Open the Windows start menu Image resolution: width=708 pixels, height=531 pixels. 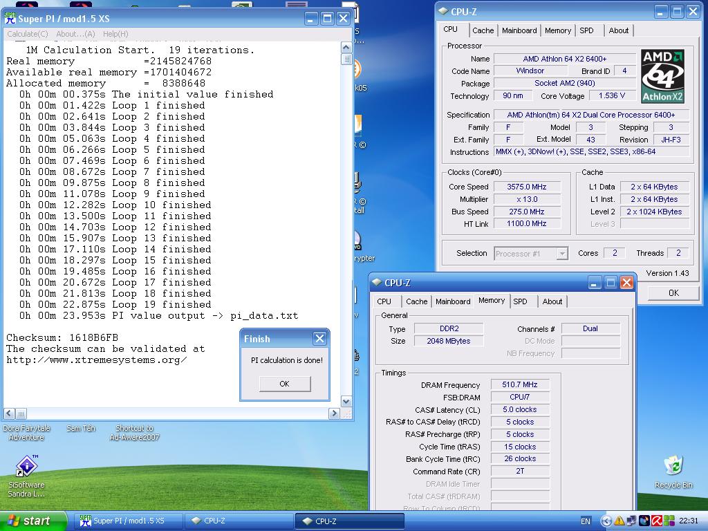point(33,521)
